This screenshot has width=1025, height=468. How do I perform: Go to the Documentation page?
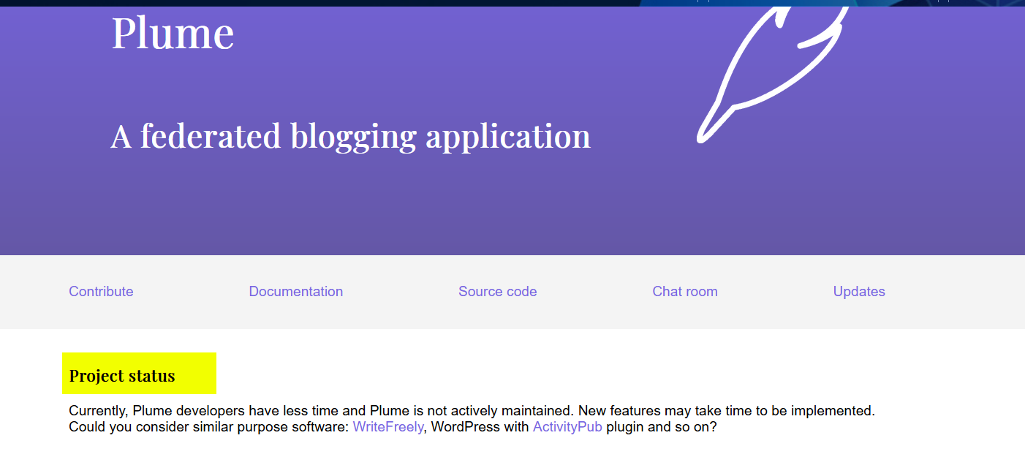[295, 291]
